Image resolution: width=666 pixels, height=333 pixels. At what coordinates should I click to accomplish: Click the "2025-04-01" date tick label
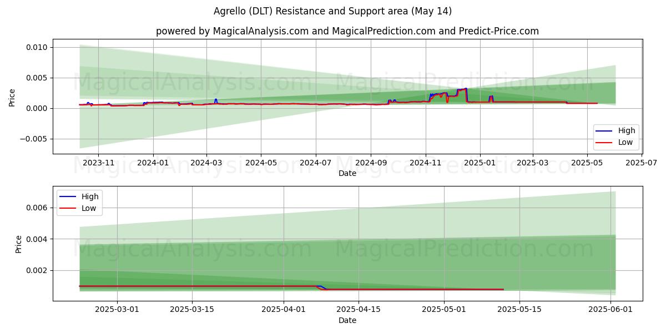[284, 310]
